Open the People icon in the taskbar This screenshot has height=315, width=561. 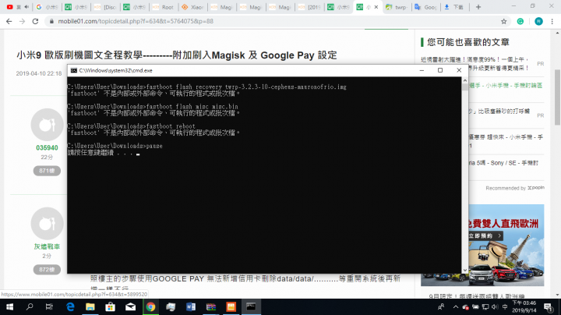(x=442, y=306)
